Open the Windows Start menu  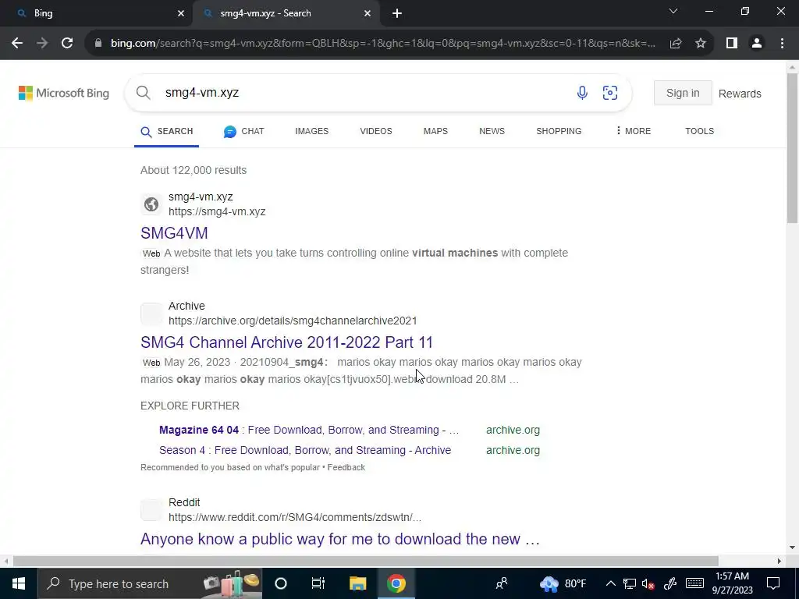coord(19,583)
